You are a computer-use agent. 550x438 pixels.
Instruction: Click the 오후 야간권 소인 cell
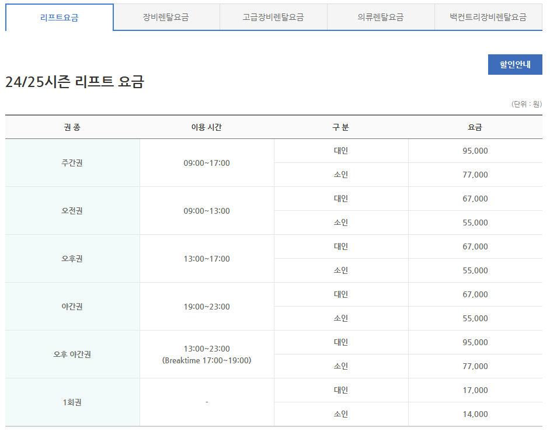pyautogui.click(x=340, y=366)
